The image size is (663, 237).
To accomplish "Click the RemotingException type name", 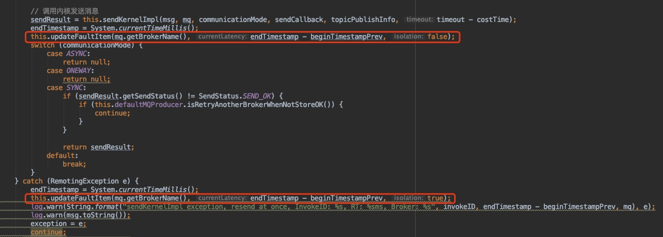I will (83, 181).
